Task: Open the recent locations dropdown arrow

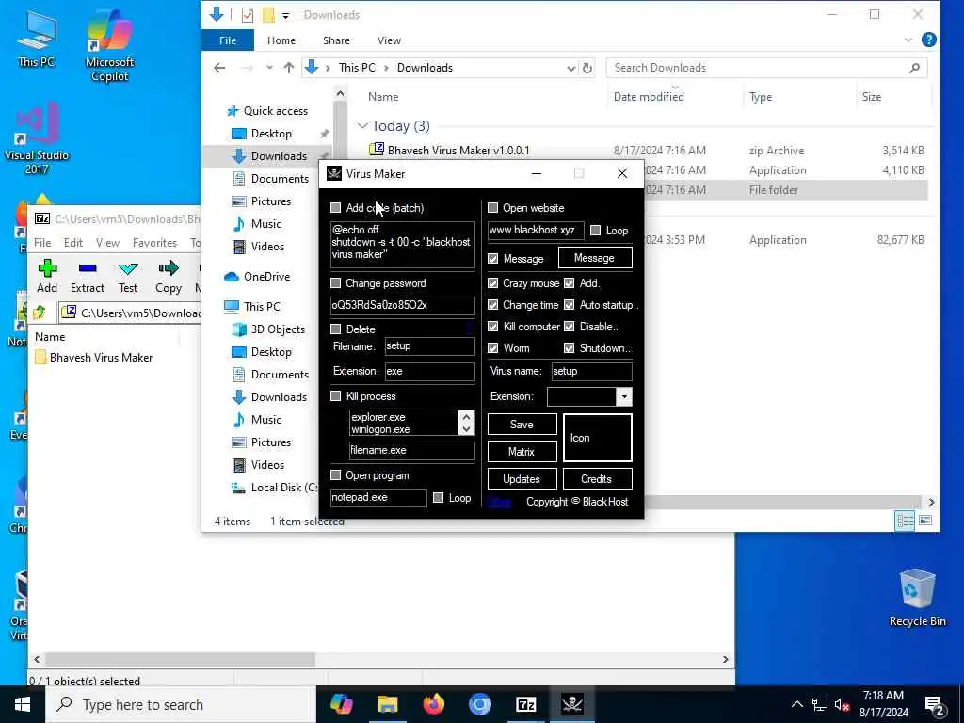Action: click(269, 68)
